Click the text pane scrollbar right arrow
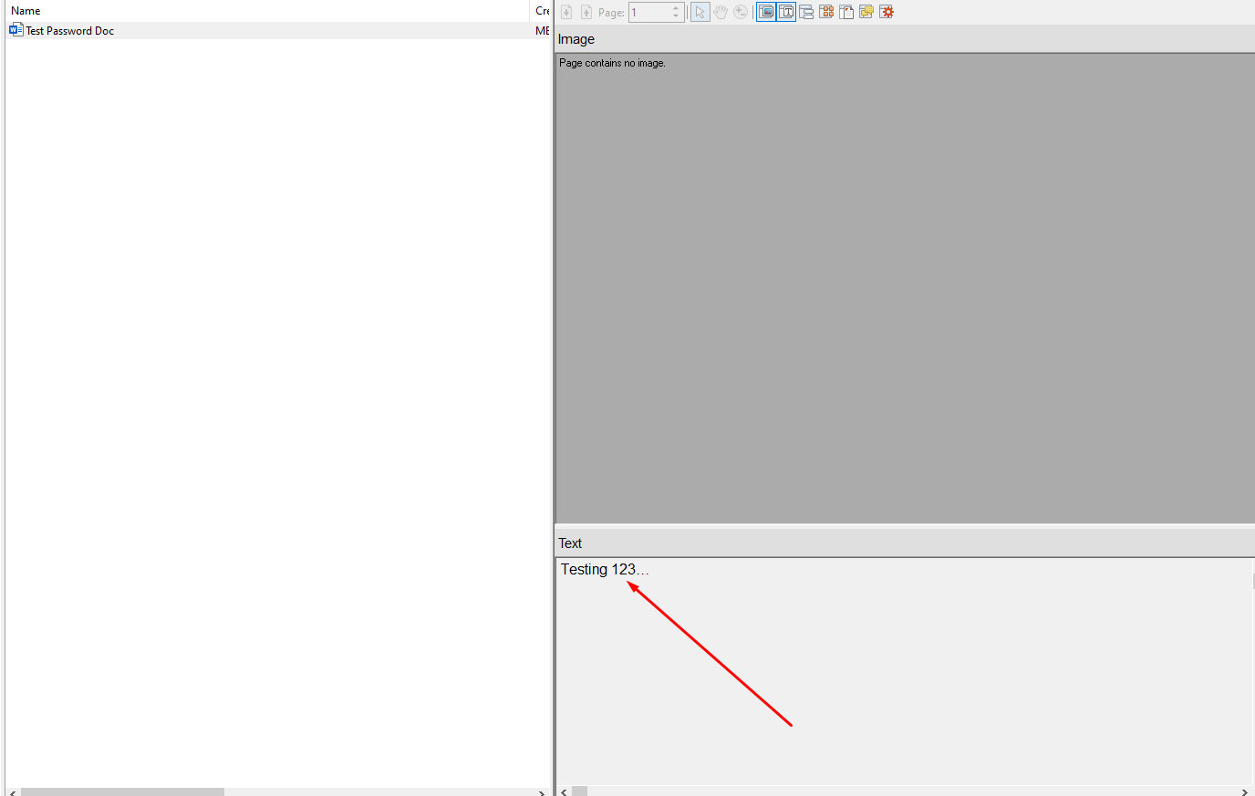1255x796 pixels. (1245, 791)
